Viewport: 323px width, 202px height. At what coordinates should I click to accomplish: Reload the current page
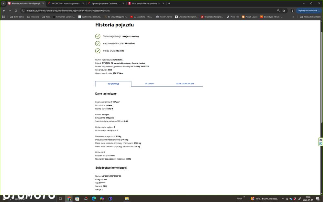coord(16,11)
